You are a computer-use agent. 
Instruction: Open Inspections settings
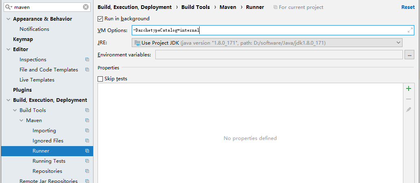pyautogui.click(x=33, y=60)
